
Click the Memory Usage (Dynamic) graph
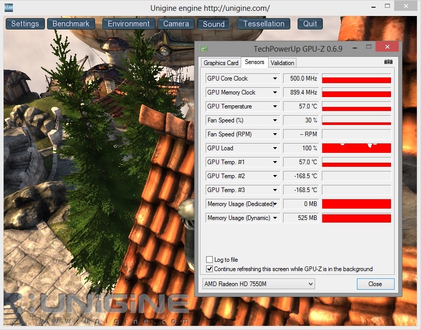coord(356,218)
